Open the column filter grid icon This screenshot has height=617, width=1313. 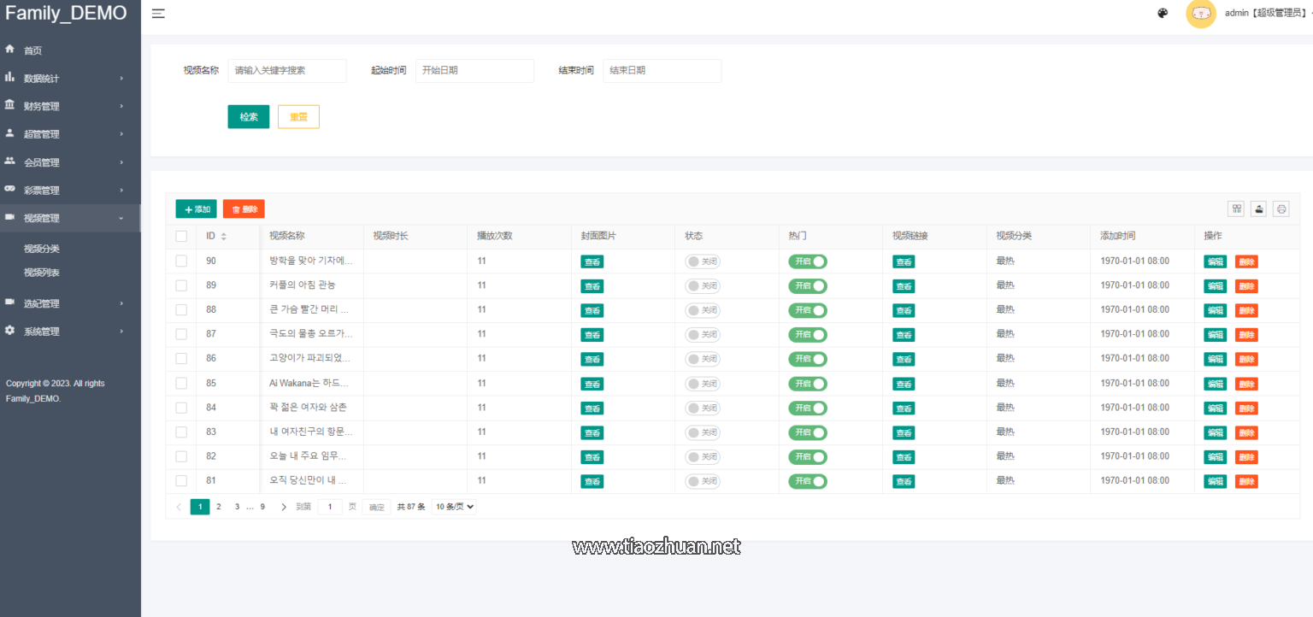[1236, 209]
